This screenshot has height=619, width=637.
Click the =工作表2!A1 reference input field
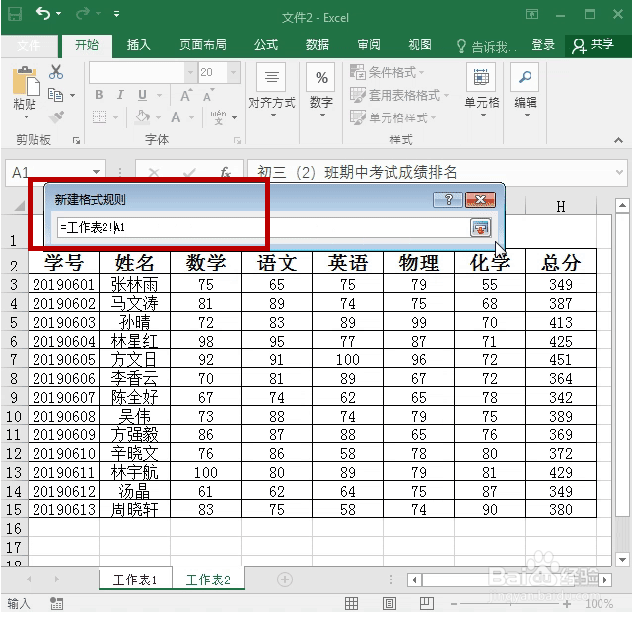(x=263, y=227)
